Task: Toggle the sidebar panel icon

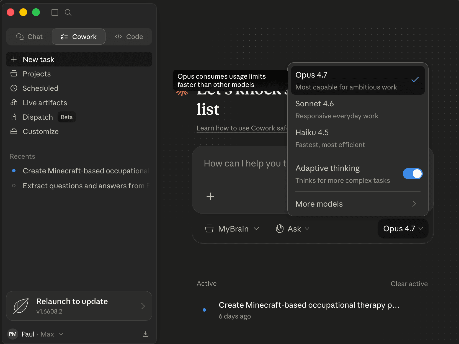Action: [55, 12]
